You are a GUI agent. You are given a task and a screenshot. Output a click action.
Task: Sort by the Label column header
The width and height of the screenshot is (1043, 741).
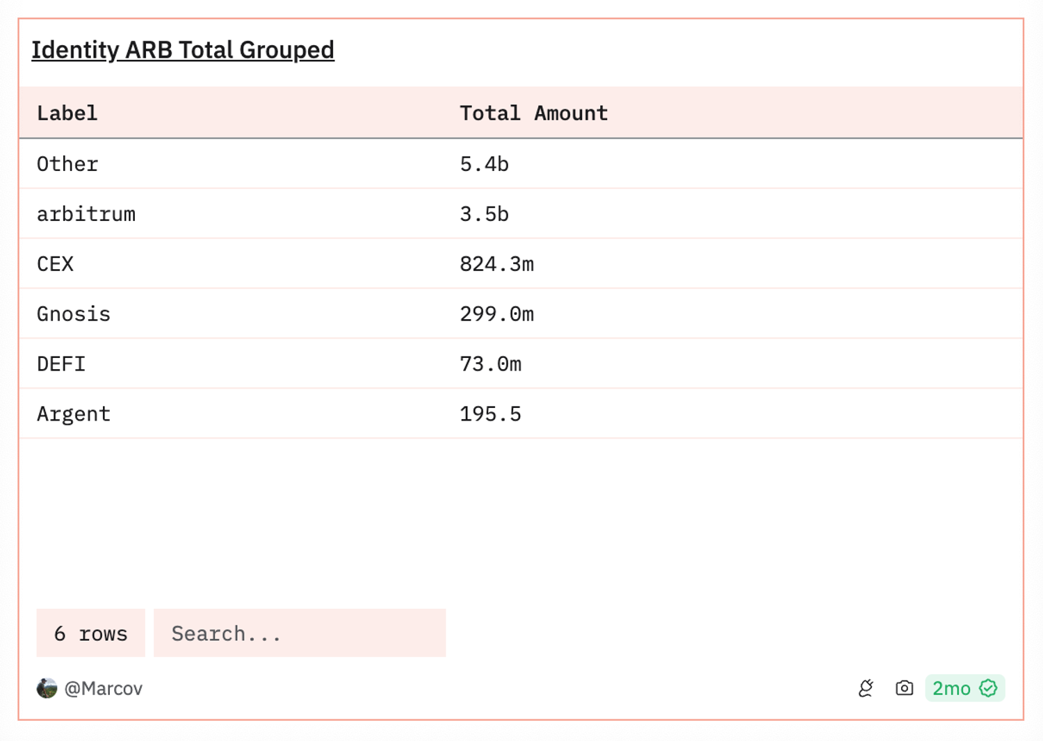67,113
